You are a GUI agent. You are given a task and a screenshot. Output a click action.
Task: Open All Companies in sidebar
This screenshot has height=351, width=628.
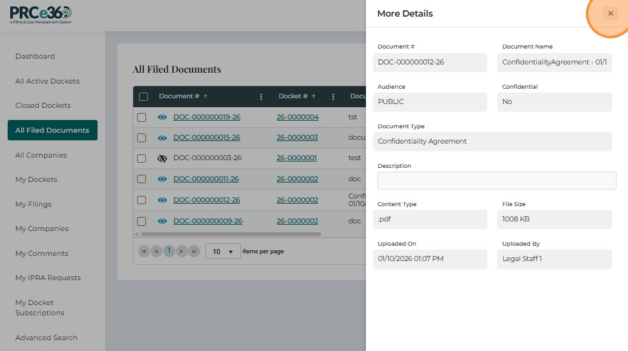41,155
